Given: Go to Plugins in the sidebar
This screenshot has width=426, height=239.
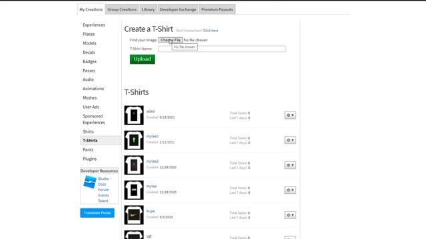Looking at the screenshot, I should point(90,159).
